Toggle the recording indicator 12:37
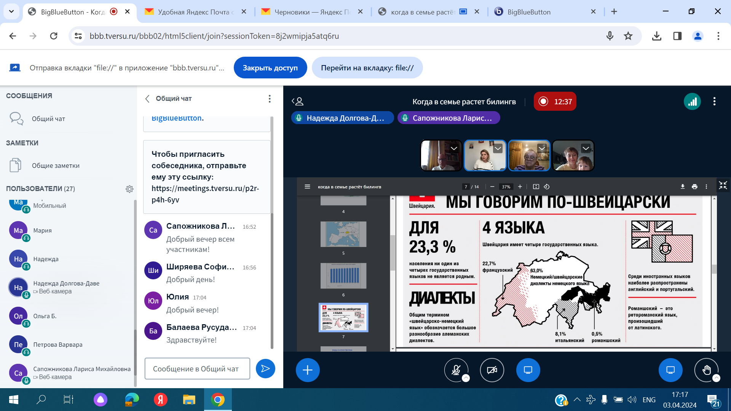Image resolution: width=731 pixels, height=411 pixels. 555,101
